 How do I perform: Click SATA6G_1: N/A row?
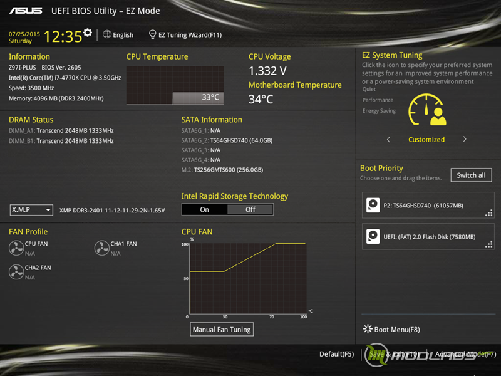click(201, 130)
